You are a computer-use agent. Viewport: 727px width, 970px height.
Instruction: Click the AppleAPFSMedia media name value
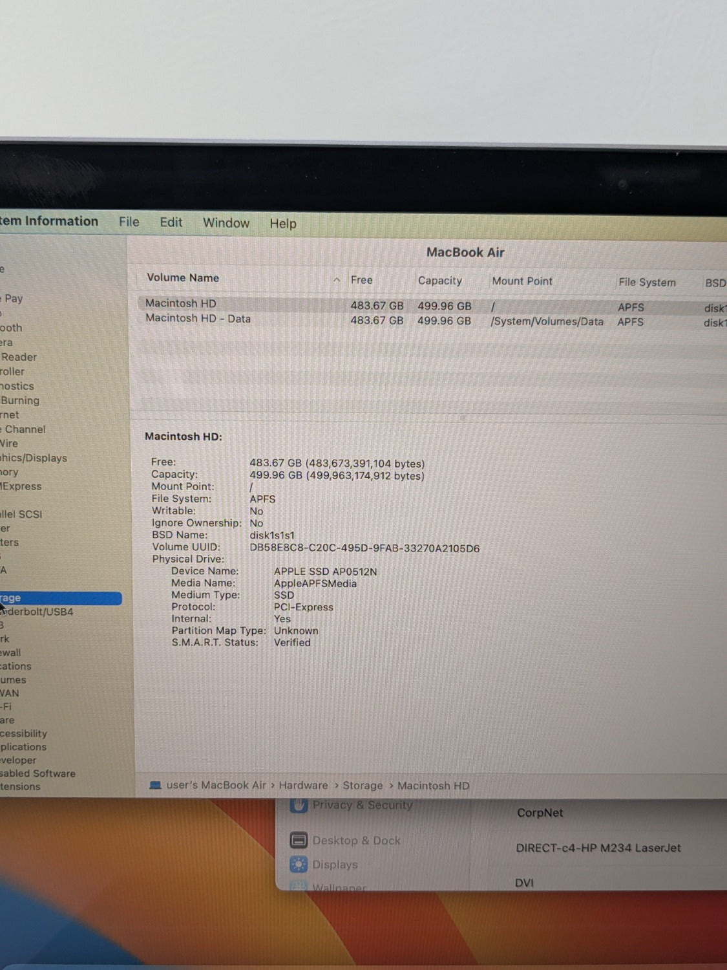(x=315, y=583)
